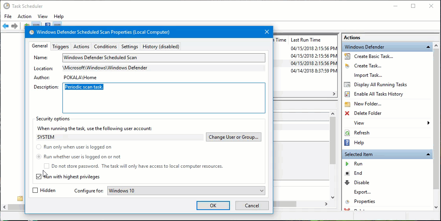Click the red Delete Folder icon
This screenshot has width=441, height=221.
tap(347, 113)
